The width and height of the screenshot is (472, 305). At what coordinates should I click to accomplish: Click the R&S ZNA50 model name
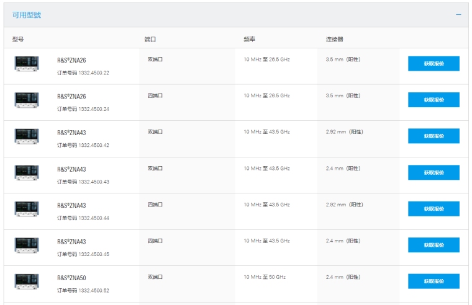click(x=71, y=278)
